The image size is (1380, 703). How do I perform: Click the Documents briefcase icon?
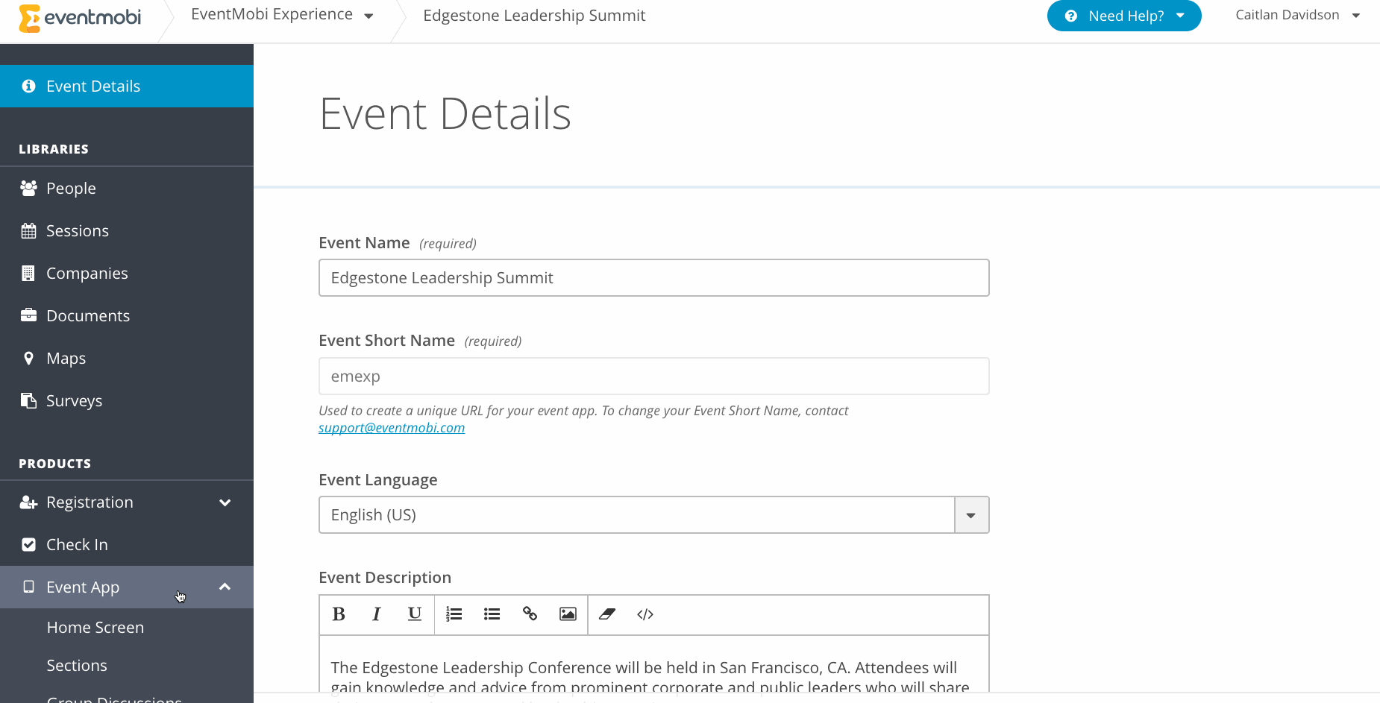click(x=28, y=315)
